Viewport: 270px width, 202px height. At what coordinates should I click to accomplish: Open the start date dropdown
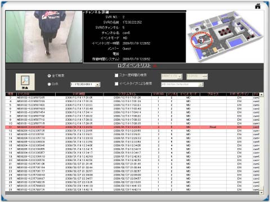point(172,76)
